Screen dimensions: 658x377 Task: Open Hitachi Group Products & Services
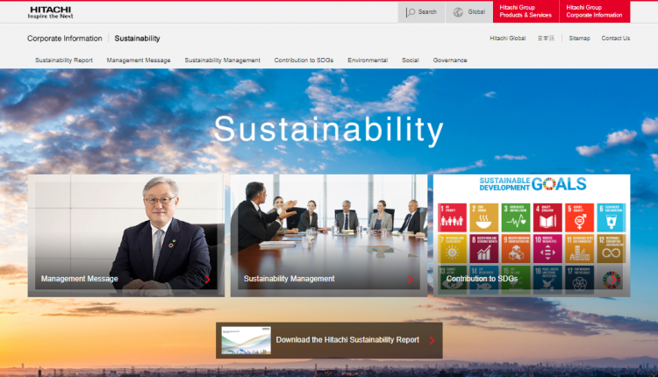526,11
